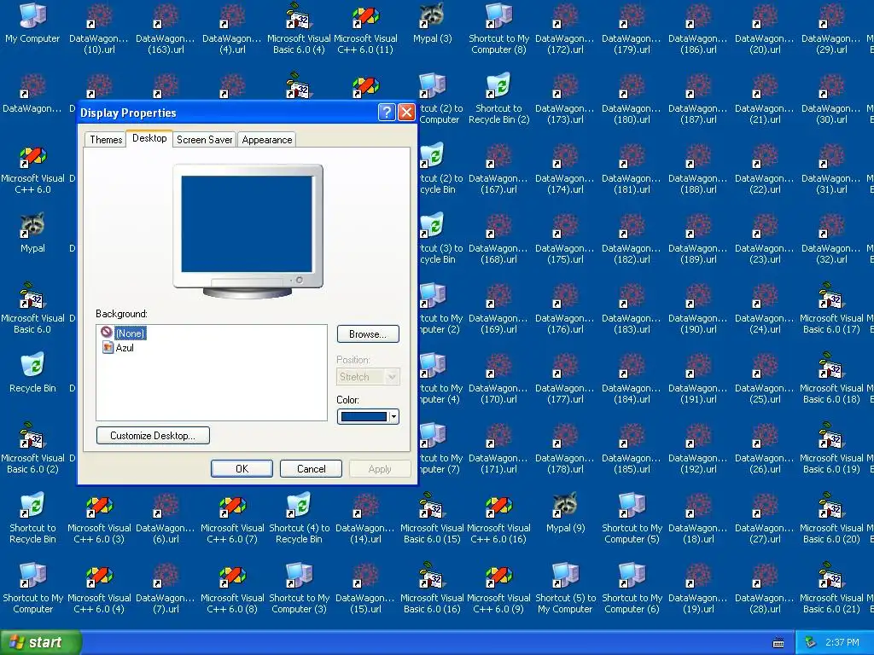Click the Cancel button

point(311,468)
